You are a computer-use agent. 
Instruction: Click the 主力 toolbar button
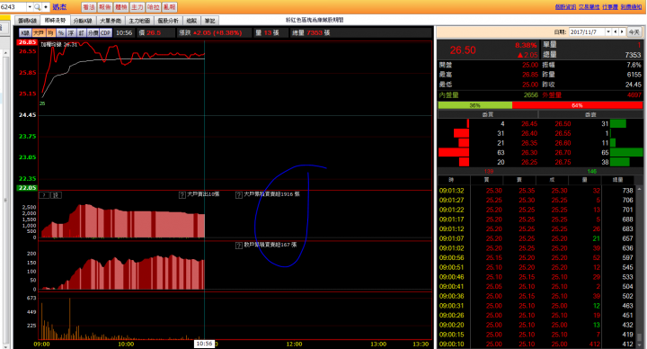coord(137,7)
